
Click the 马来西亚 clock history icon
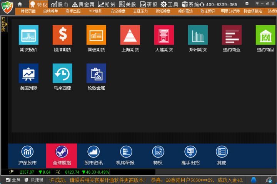[x=62, y=74]
